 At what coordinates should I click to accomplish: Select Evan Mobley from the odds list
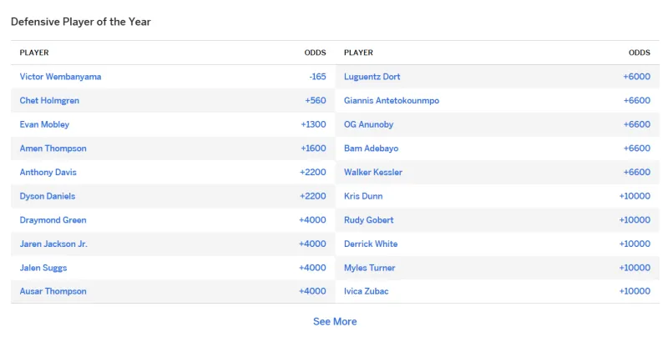coord(44,124)
